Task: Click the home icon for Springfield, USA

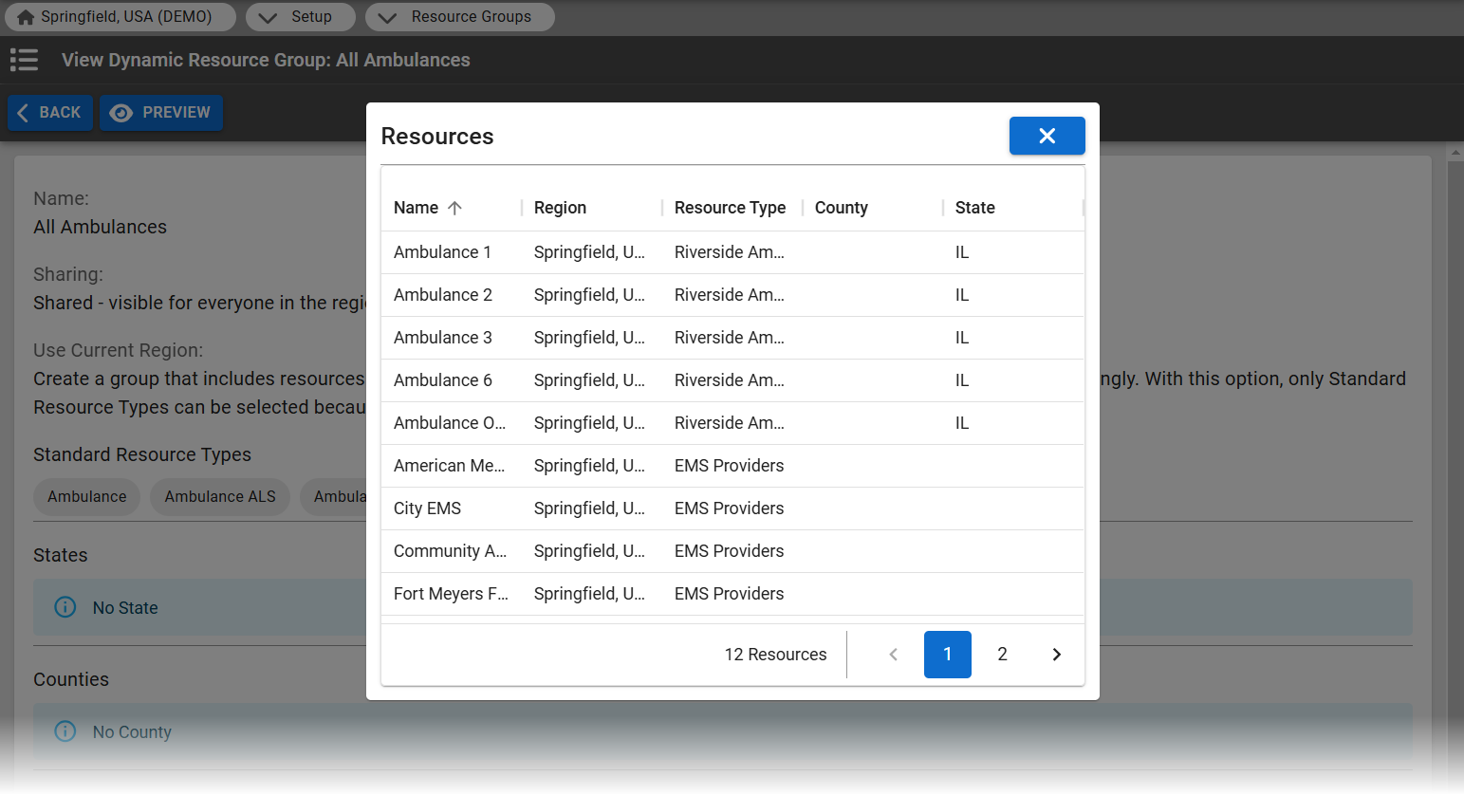Action: [x=26, y=17]
